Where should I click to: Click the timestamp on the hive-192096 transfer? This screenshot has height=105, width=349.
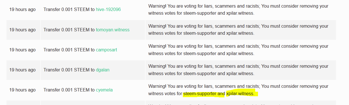pyautogui.click(x=23, y=10)
